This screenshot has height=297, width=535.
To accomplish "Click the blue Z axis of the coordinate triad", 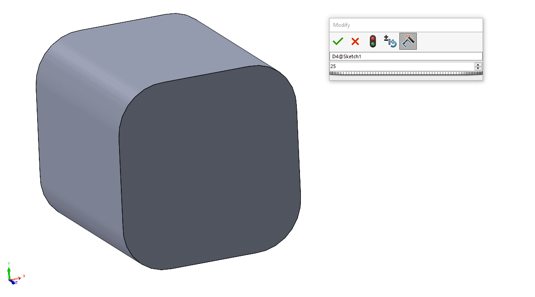I will point(13,282).
